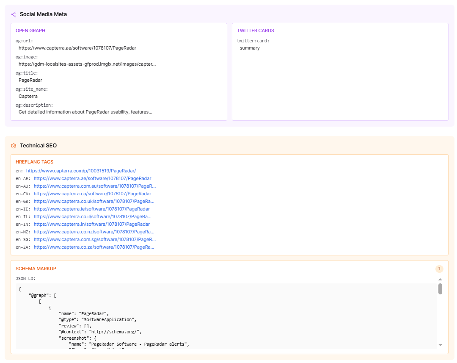Click the Social Media Meta share icon

[14, 14]
